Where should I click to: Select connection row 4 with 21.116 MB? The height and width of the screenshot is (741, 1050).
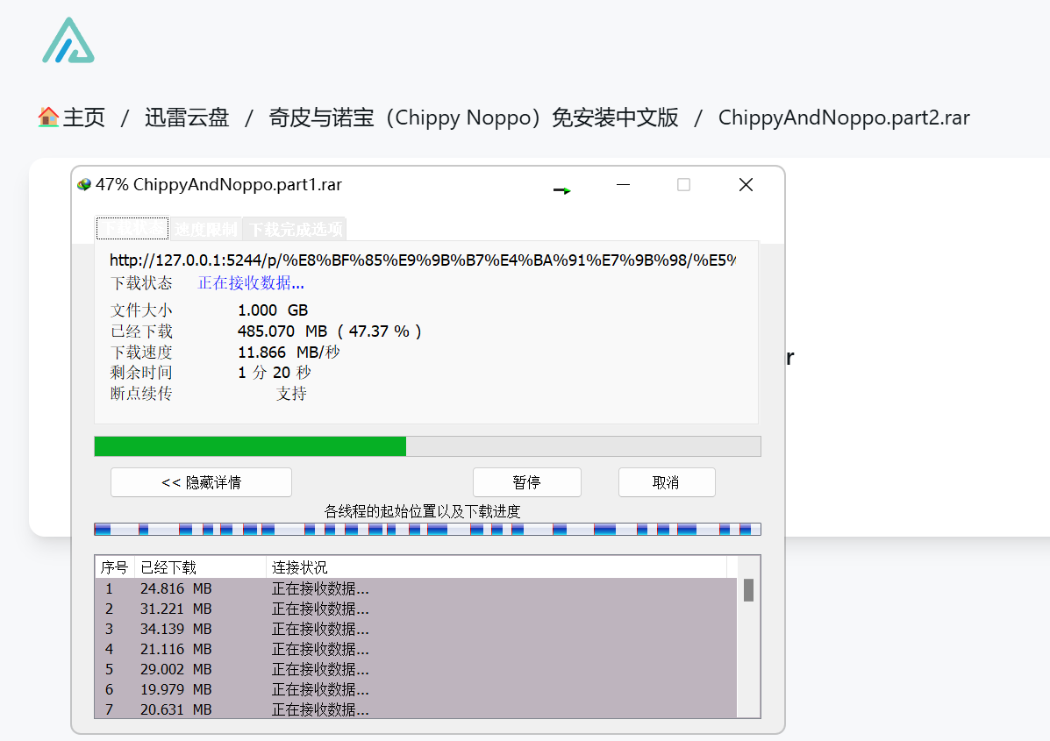tap(415, 649)
